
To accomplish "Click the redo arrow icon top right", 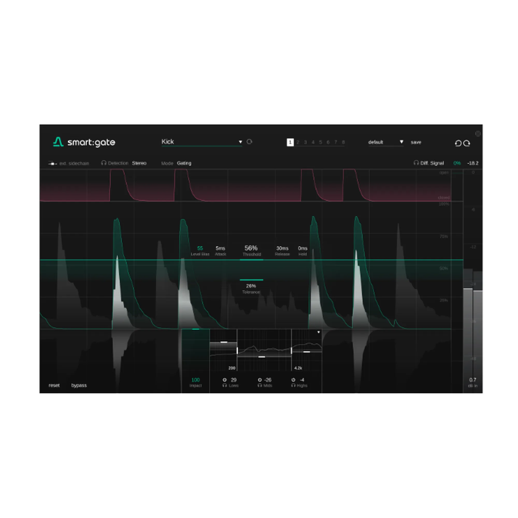I will [x=467, y=143].
